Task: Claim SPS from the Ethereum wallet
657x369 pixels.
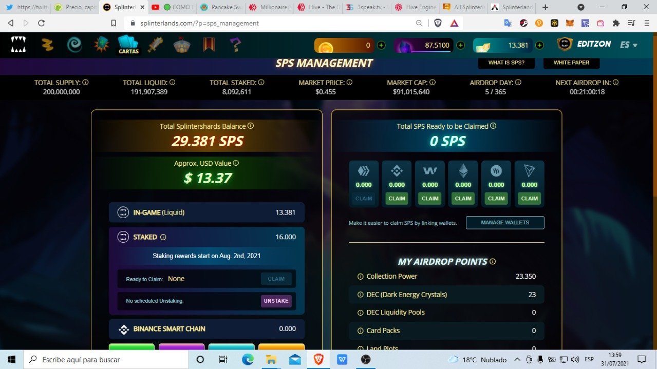Action: 463,198
